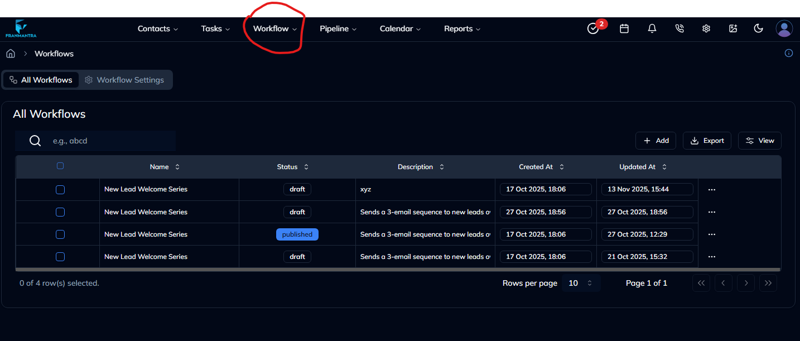Click the home breadcrumb icon

pyautogui.click(x=10, y=54)
